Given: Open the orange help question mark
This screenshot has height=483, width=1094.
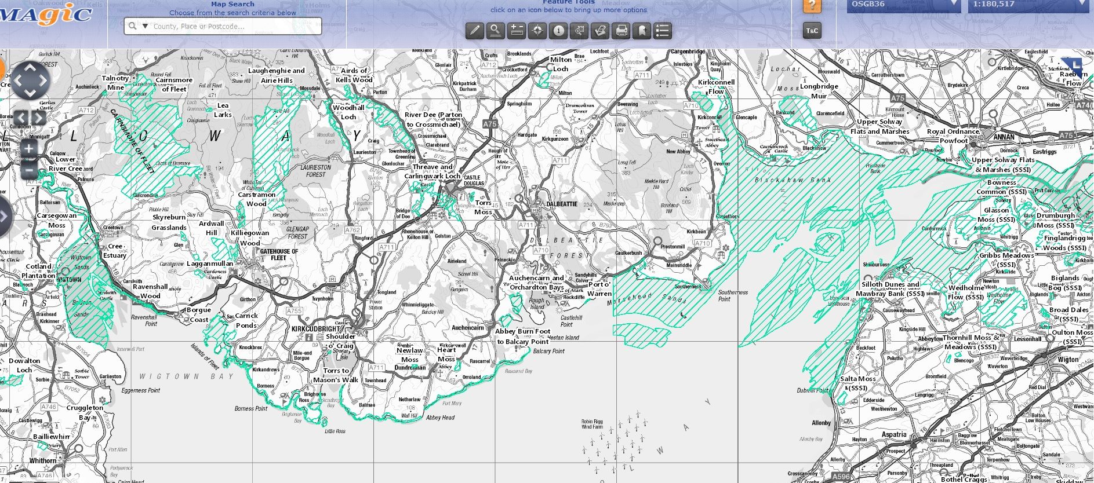Looking at the screenshot, I should pos(812,6).
